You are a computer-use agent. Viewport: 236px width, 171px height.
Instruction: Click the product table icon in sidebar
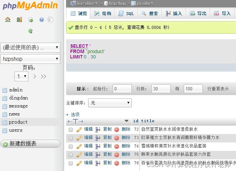point(5,122)
